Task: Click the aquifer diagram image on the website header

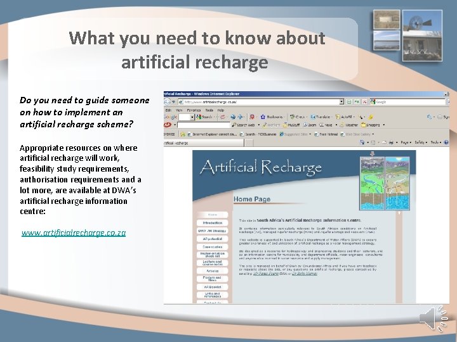Action: (x=385, y=183)
